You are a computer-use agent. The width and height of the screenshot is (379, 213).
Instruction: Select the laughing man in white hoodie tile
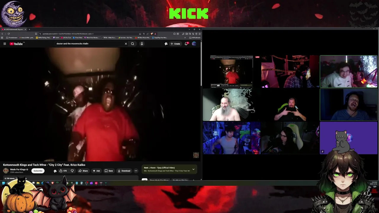click(x=349, y=71)
